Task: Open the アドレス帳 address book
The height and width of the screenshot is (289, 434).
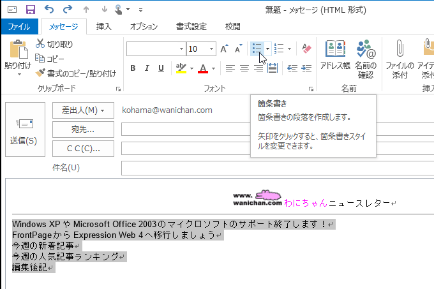Action: pyautogui.click(x=335, y=55)
